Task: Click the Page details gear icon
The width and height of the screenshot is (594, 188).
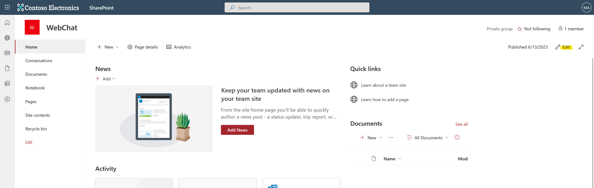Action: (x=130, y=47)
